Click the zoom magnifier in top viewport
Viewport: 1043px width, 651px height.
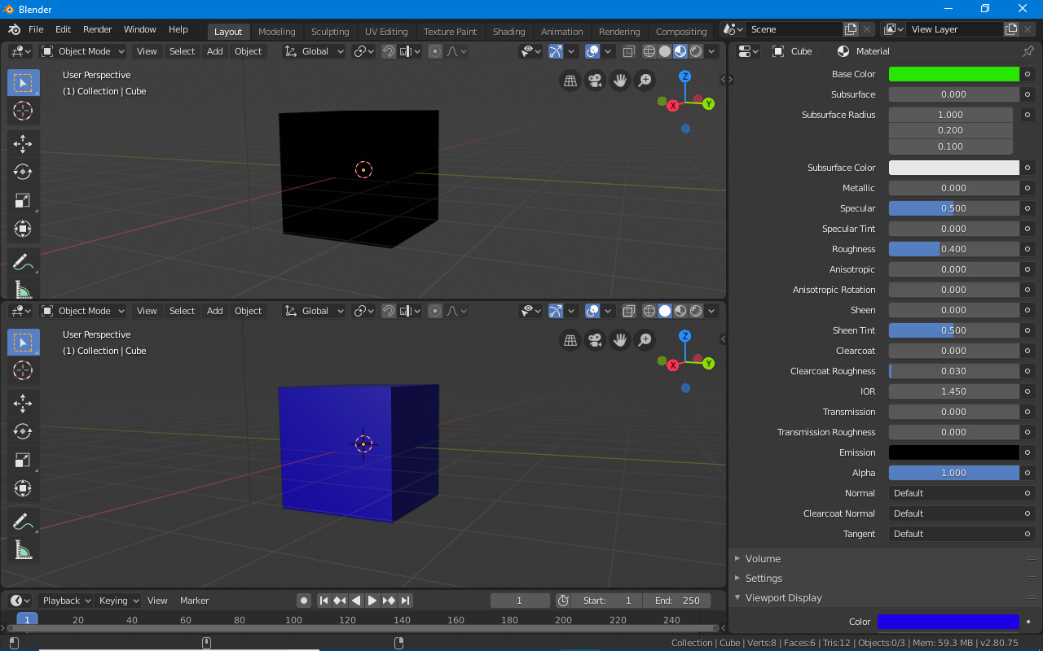645,81
